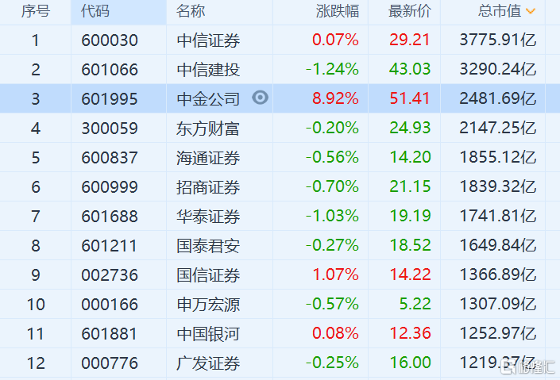Viewport: 560px width, 380px height.
Task: Select row number 12
Action: (36, 363)
